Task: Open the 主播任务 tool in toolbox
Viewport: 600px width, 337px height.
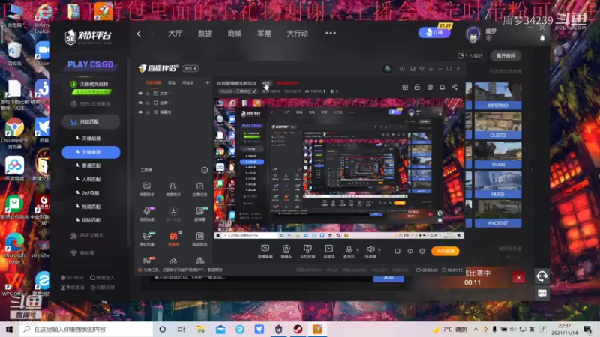Action: pyautogui.click(x=199, y=189)
